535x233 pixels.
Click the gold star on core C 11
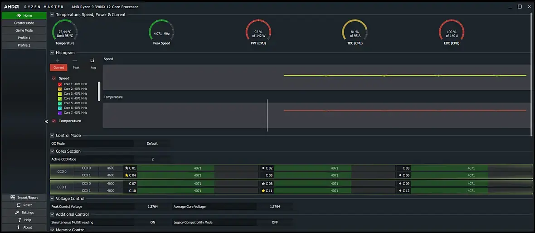coord(263,191)
